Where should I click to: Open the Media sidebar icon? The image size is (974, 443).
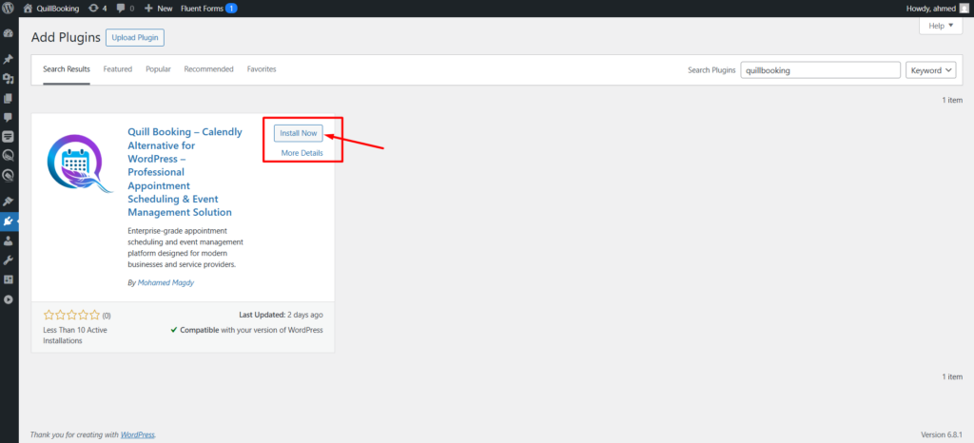click(x=8, y=79)
